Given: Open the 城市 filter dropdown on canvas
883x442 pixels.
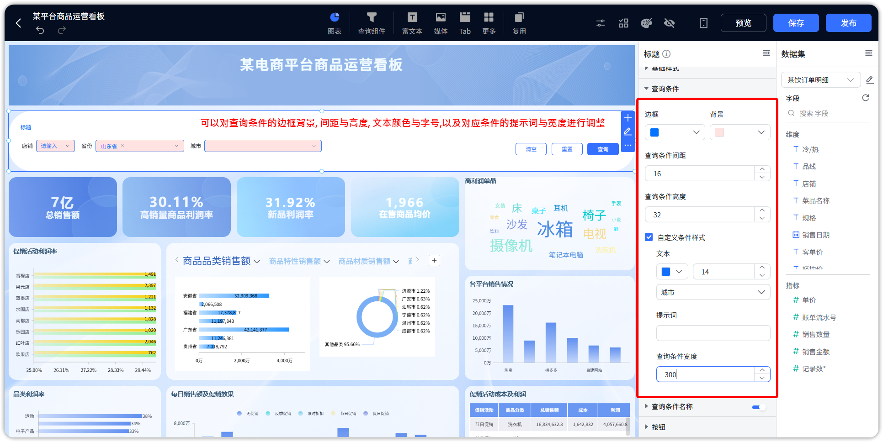Looking at the screenshot, I should pos(263,146).
